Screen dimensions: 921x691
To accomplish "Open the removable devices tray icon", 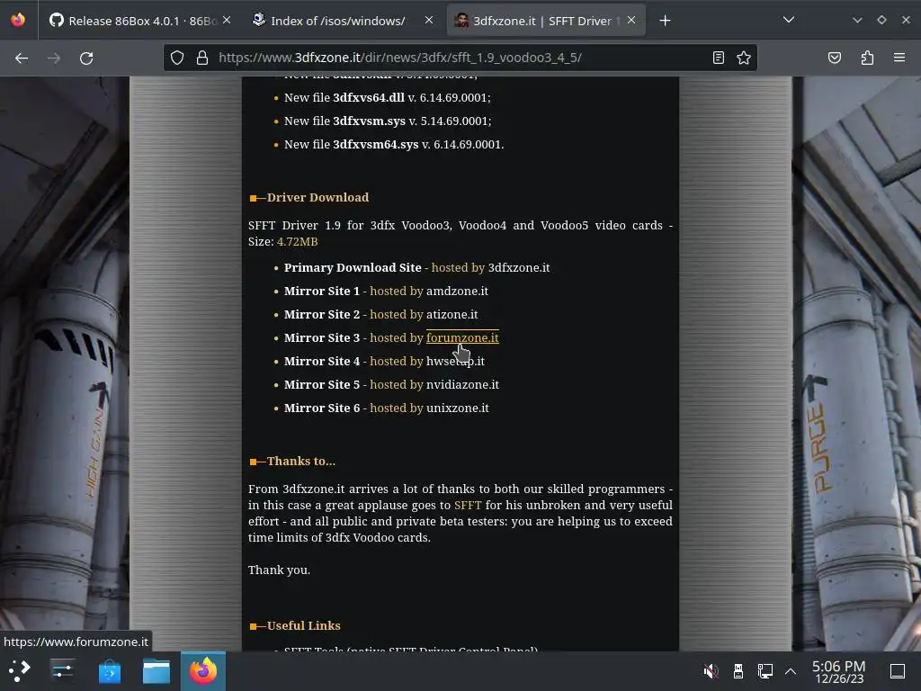I will coord(738,670).
